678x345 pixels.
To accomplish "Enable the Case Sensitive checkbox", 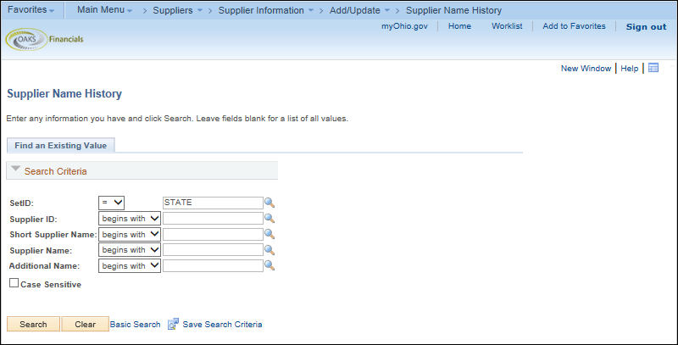I will [14, 283].
